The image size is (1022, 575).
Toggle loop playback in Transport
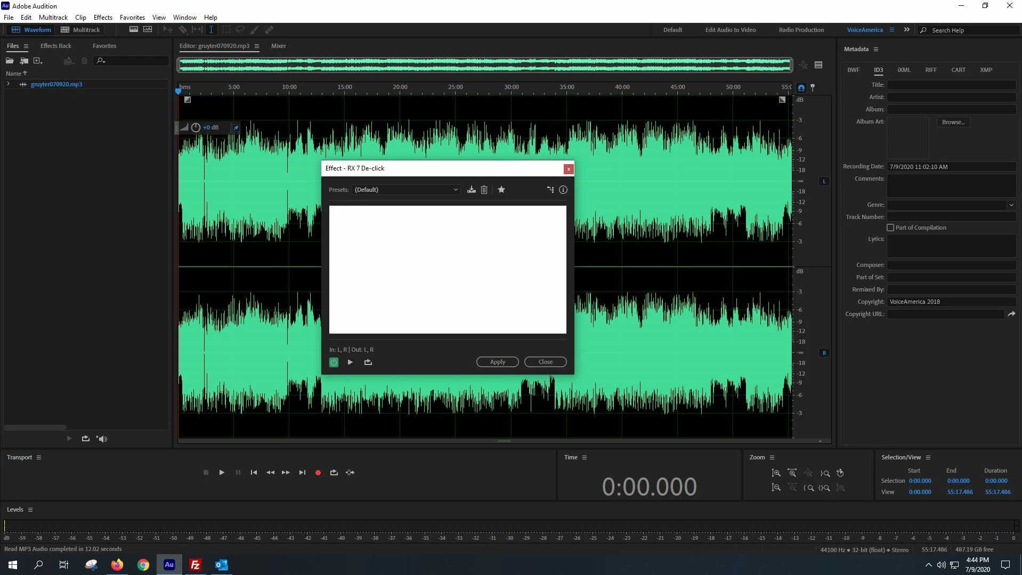coord(334,473)
